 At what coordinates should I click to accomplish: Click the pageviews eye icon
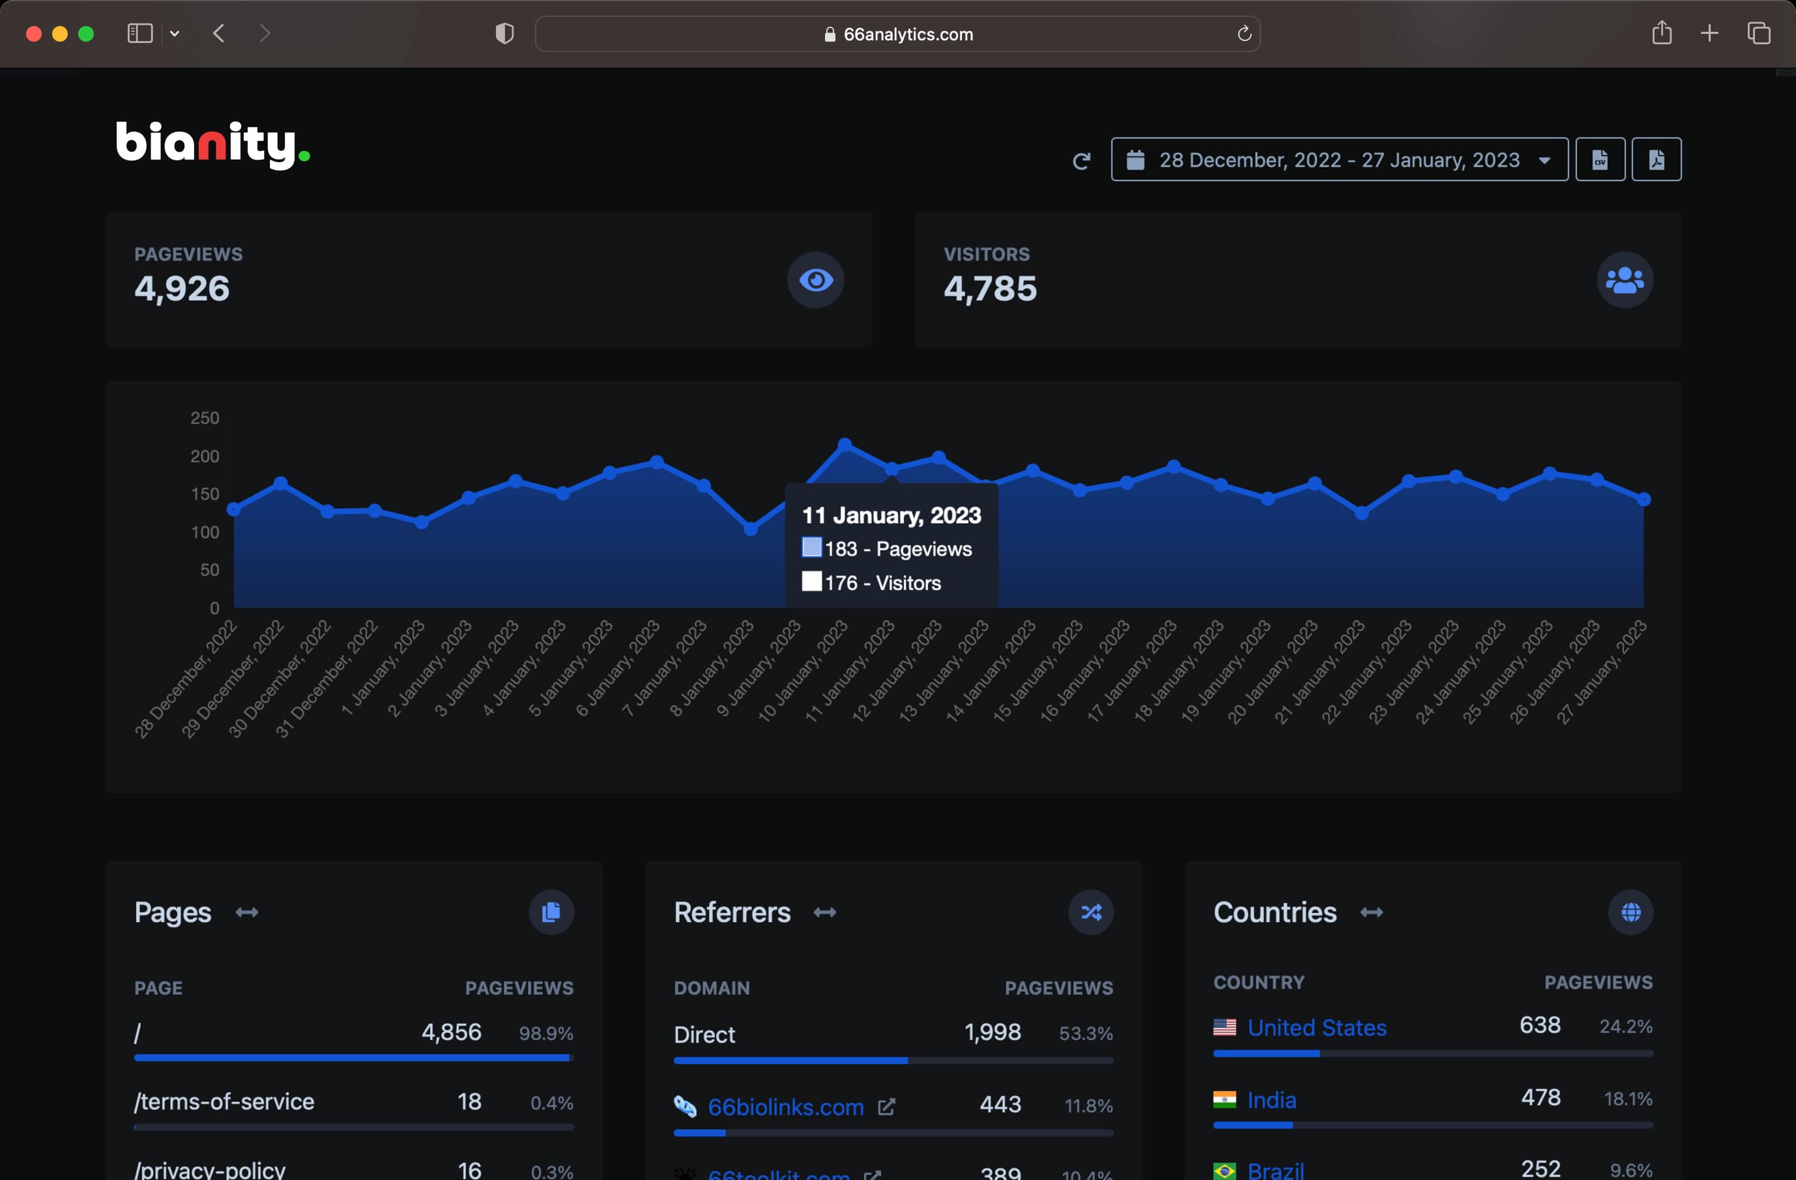tap(815, 280)
